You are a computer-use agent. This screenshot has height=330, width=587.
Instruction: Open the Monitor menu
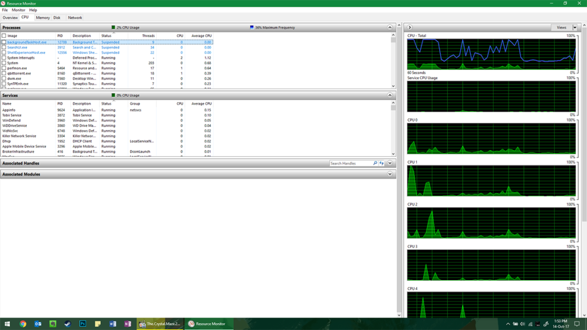(x=18, y=10)
